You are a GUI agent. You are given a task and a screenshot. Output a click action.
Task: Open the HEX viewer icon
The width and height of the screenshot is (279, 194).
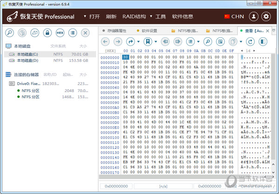coord(60,33)
